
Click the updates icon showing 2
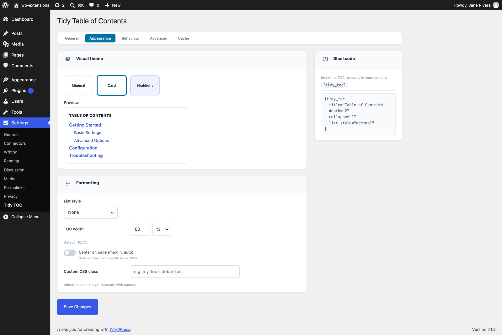click(x=57, y=5)
